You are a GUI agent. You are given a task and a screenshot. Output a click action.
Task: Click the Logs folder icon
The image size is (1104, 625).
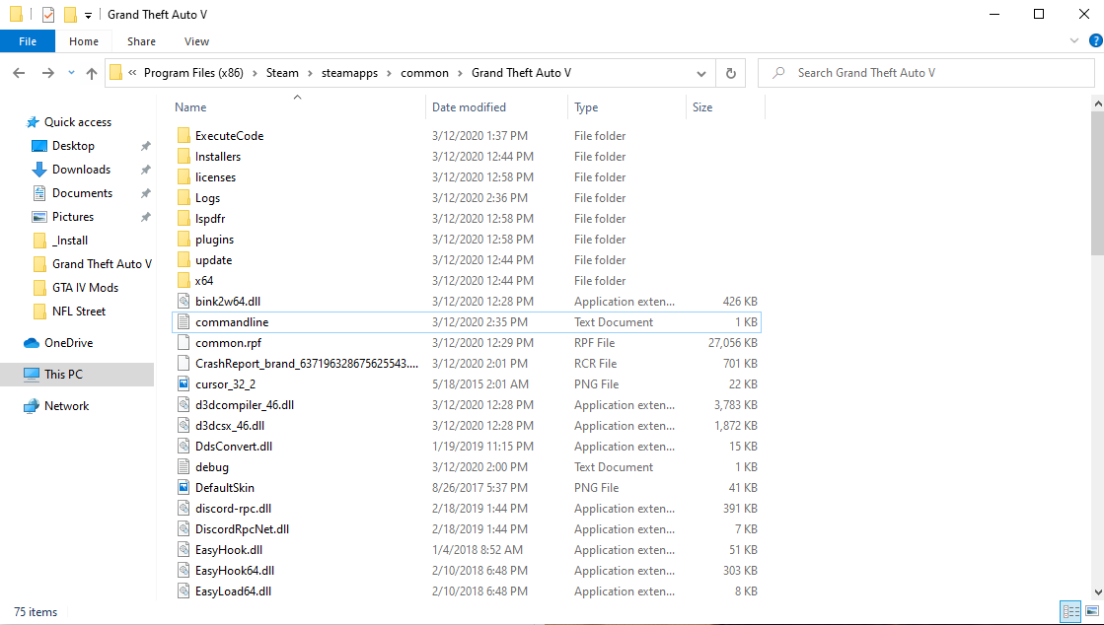pyautogui.click(x=184, y=198)
